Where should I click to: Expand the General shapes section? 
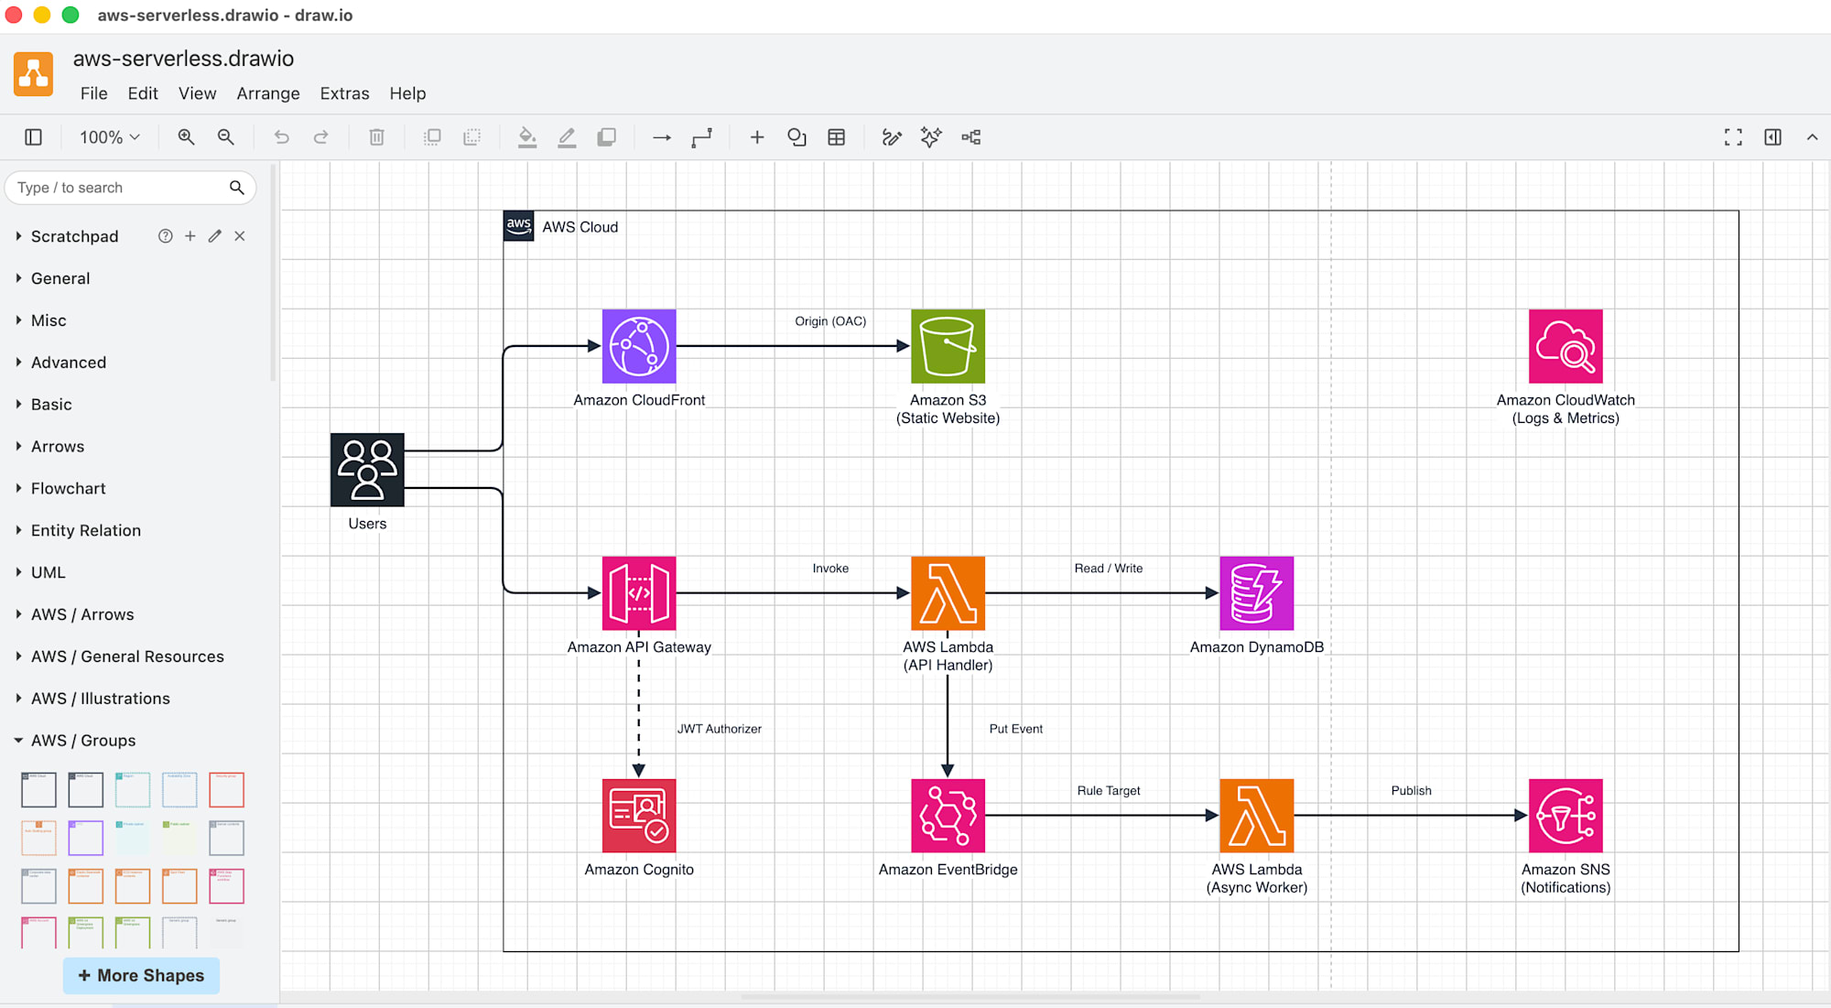pos(60,278)
